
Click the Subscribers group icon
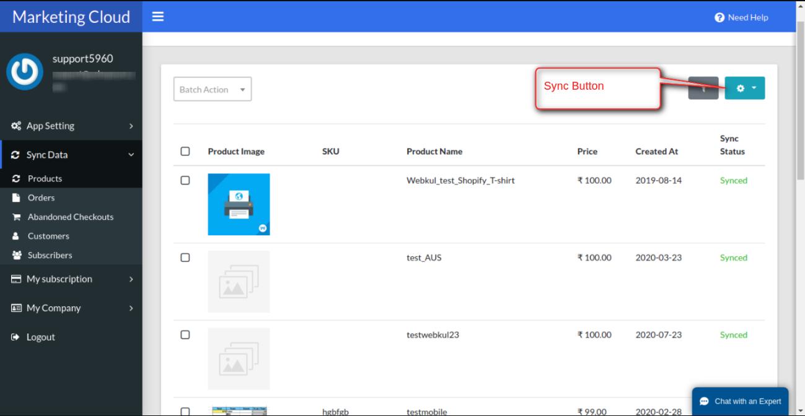(x=17, y=255)
